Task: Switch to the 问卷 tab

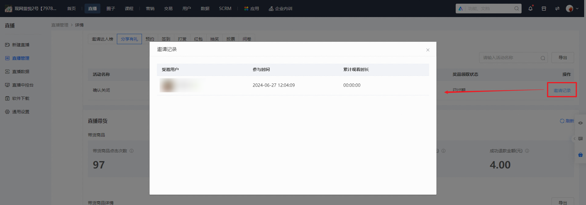Action: click(x=247, y=39)
